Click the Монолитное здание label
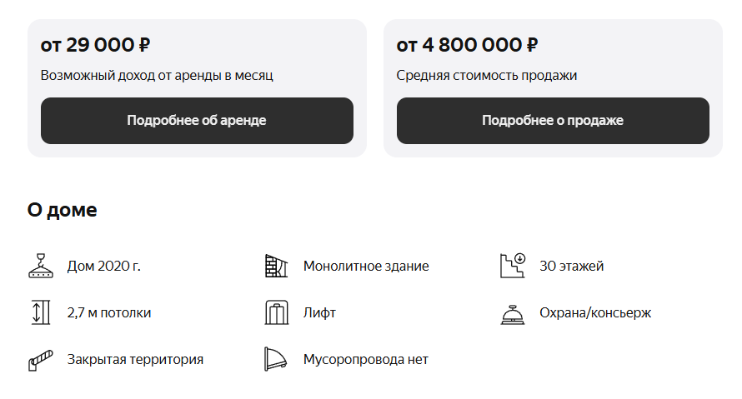 click(366, 267)
